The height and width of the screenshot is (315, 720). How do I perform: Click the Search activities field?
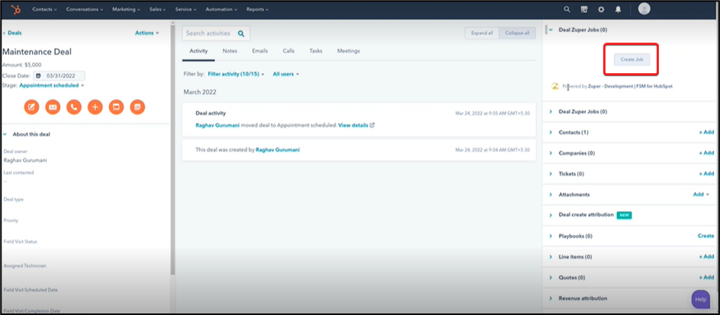pyautogui.click(x=211, y=33)
